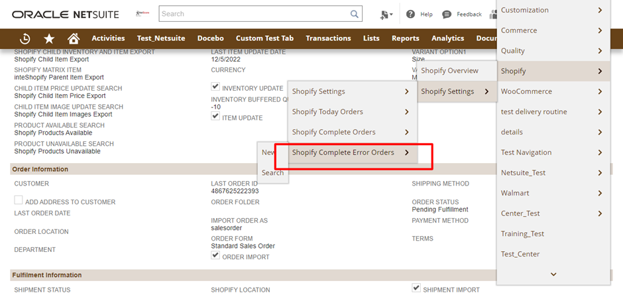Expand the Quality submenu arrow
The height and width of the screenshot is (293, 623).
coord(600,50)
